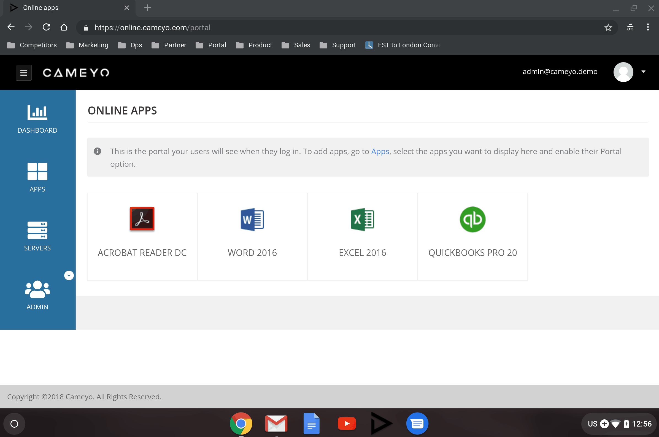
Task: Launch QuickBooks Pro 20 app tile
Action: 473,236
